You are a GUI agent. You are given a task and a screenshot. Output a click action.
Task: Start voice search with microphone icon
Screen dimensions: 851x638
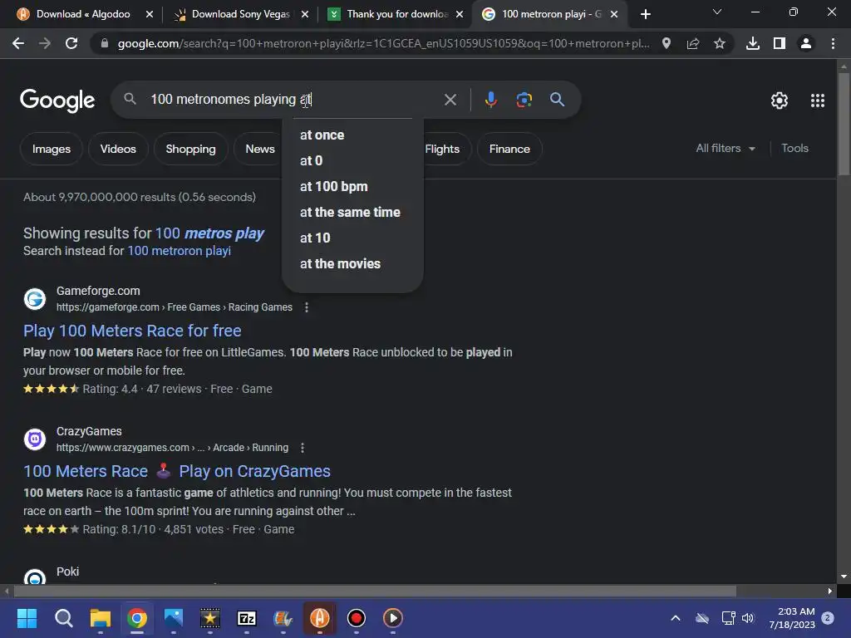490,100
